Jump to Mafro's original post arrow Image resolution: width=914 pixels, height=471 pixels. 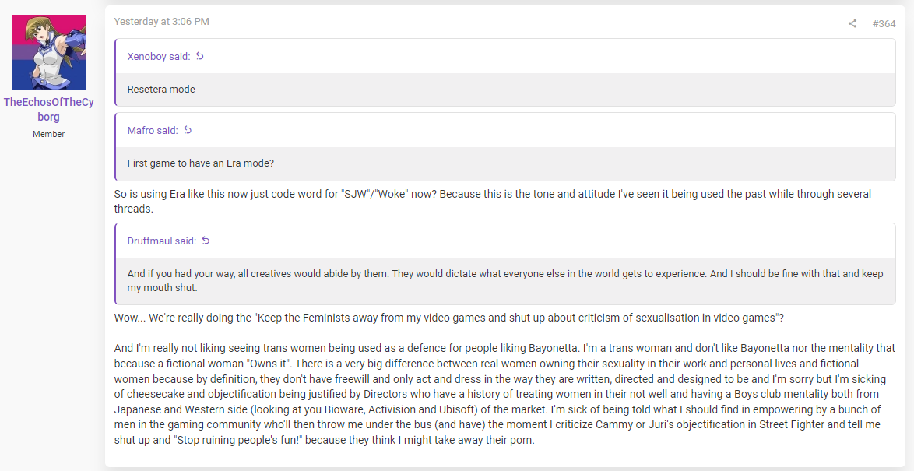click(x=188, y=130)
